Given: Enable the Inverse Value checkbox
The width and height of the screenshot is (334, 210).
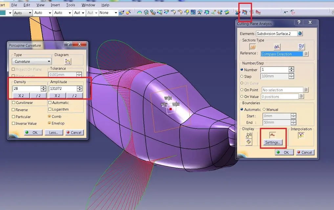Looking at the screenshot, I should coord(13,123).
